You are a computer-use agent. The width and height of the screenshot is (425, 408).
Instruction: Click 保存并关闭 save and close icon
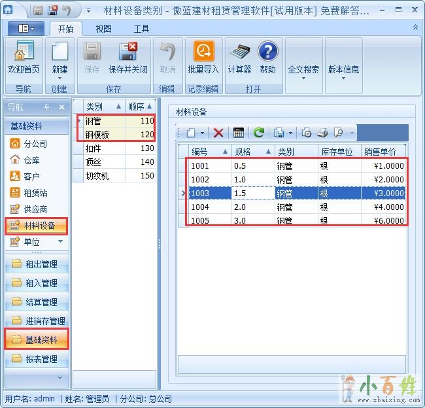128,57
